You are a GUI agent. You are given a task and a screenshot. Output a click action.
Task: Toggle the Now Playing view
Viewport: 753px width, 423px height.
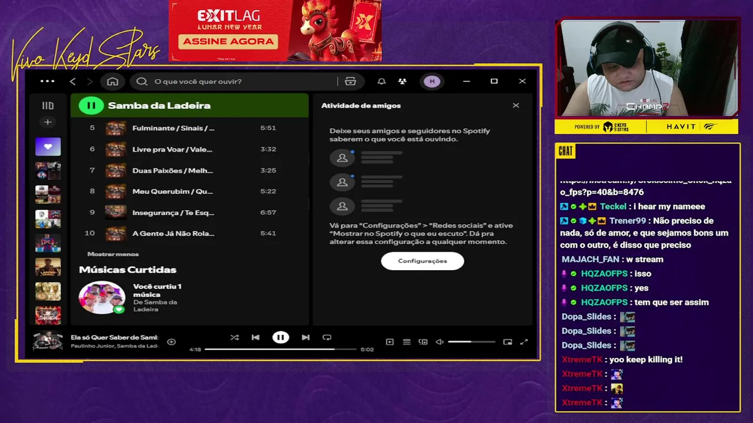tap(389, 341)
